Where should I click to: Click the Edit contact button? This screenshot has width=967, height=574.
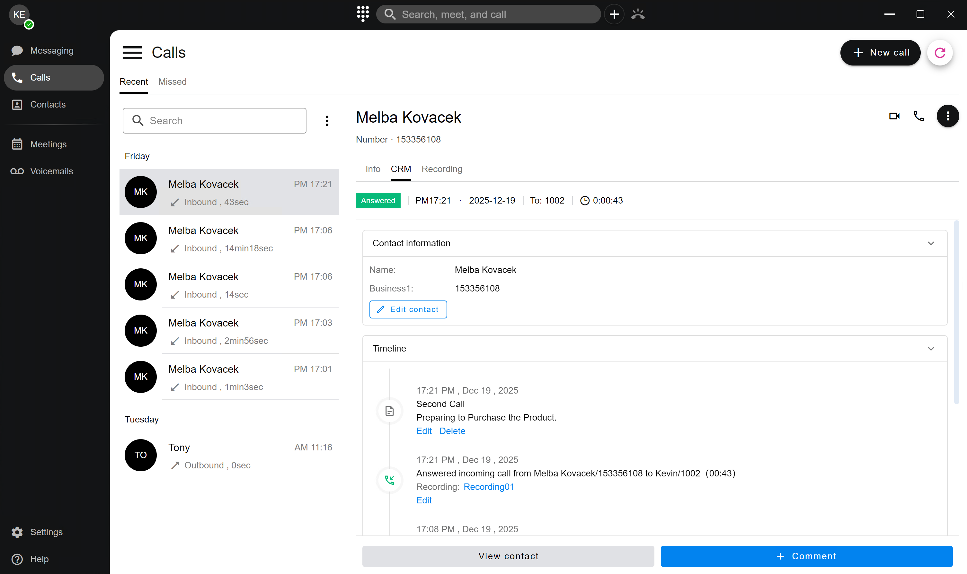(408, 309)
